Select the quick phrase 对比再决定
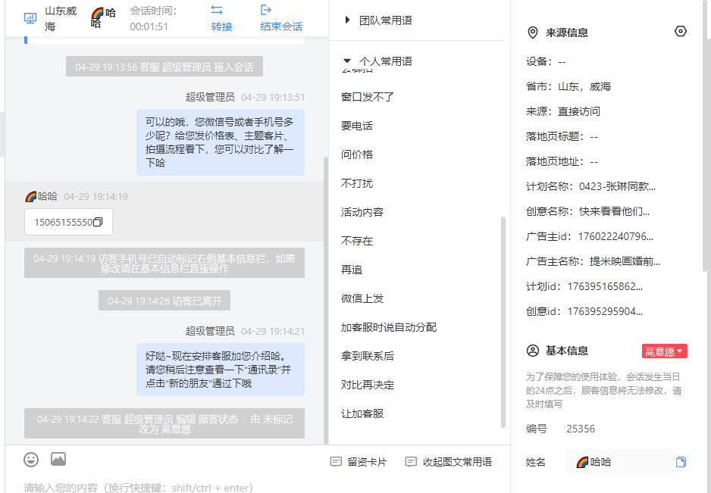The image size is (711, 493). 368,385
